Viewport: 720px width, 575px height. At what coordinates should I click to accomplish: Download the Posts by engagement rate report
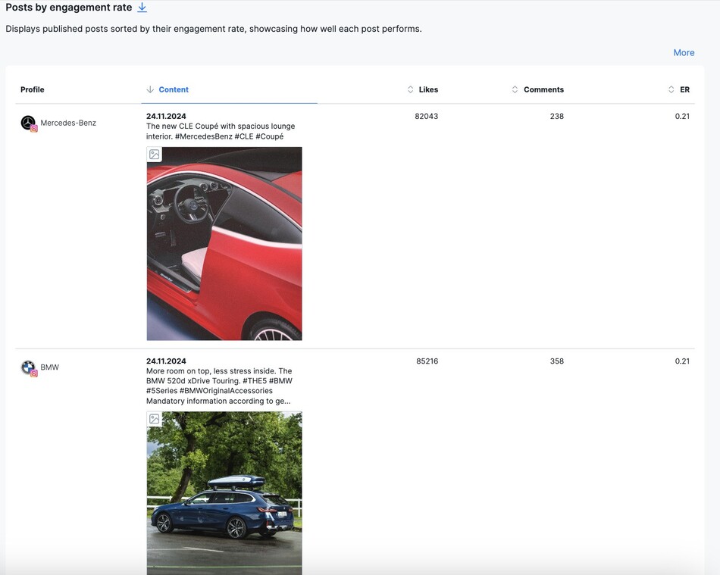(x=142, y=8)
